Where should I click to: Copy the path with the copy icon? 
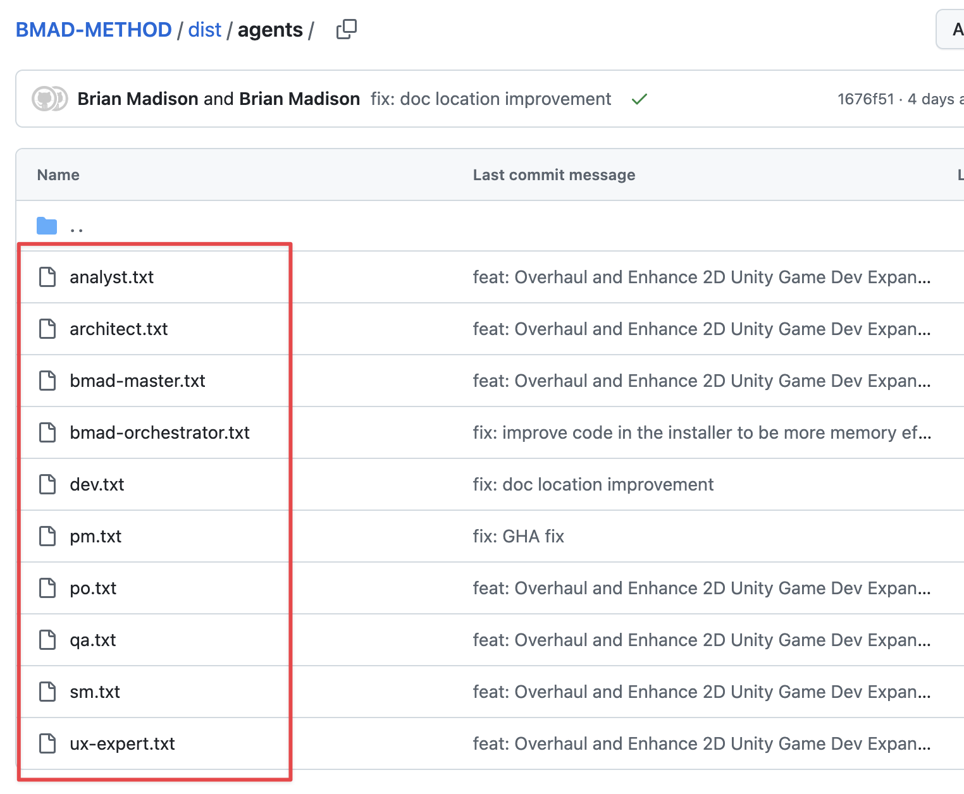pos(346,29)
